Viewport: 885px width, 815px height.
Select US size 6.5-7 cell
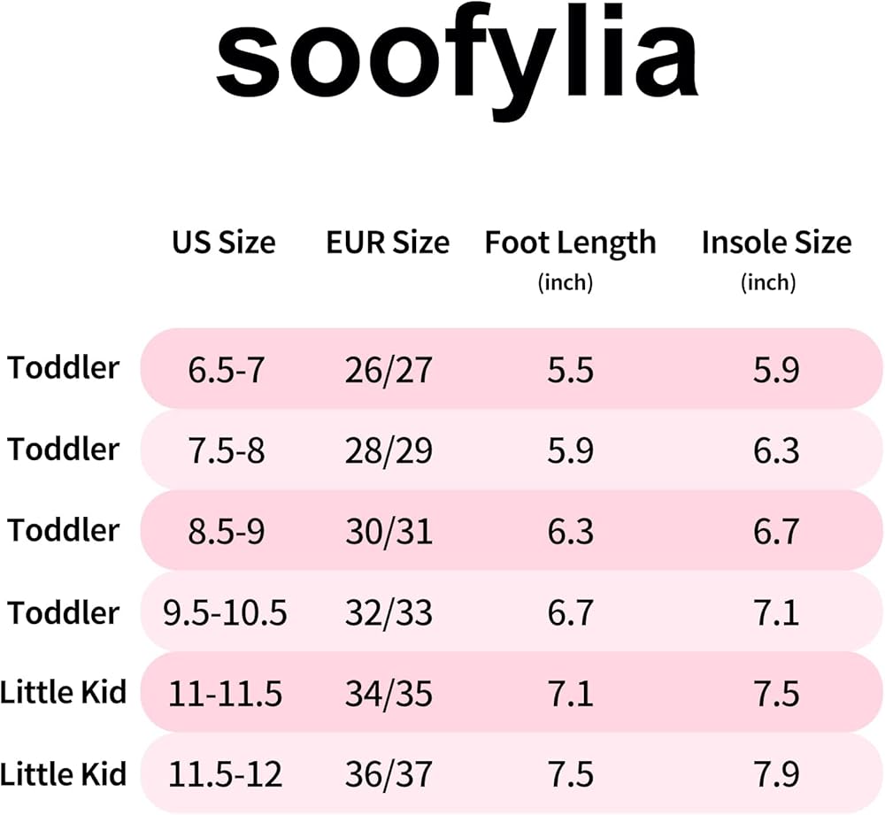pos(226,369)
